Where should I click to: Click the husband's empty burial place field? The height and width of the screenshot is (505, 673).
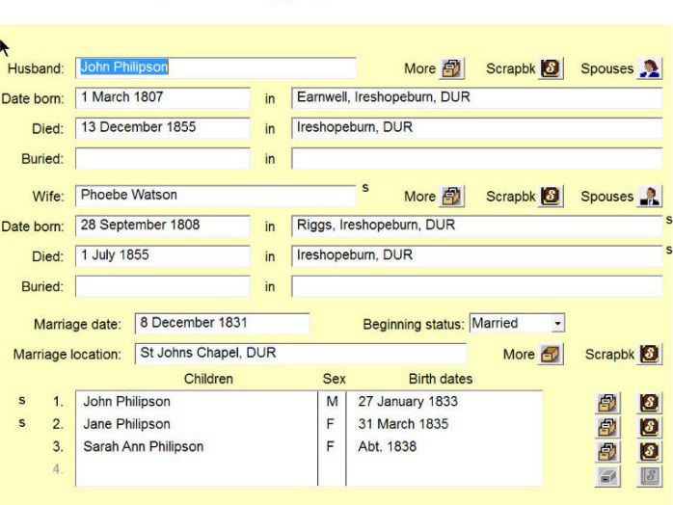[477, 158]
